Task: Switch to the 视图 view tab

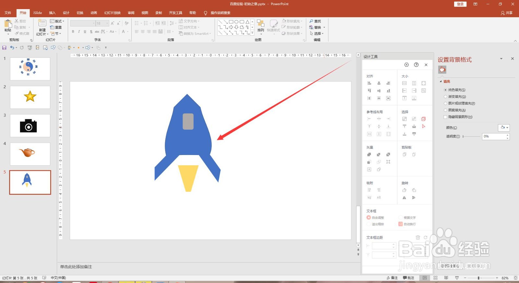Action: 145,13
